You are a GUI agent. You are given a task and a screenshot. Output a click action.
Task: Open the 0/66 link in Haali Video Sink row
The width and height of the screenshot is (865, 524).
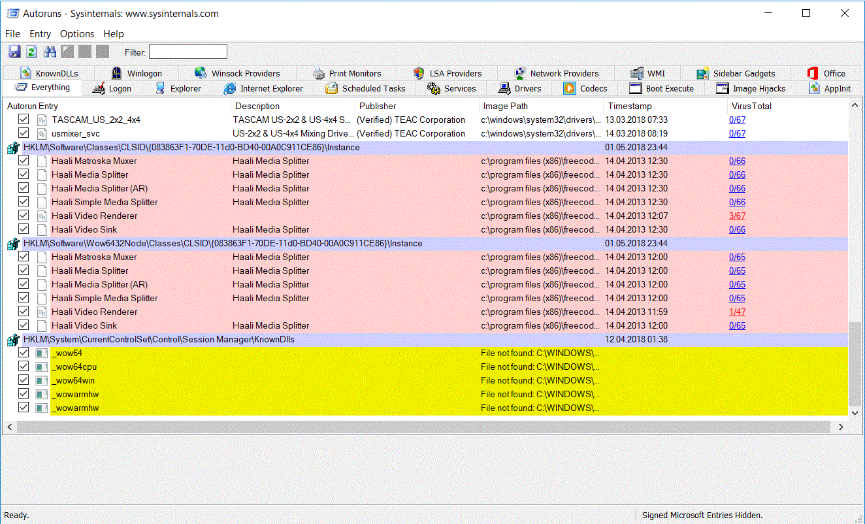coord(737,229)
